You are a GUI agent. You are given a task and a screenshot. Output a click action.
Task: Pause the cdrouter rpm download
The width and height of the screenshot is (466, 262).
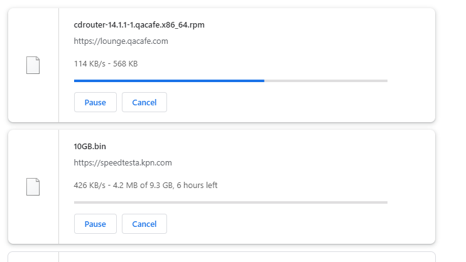[x=95, y=102]
